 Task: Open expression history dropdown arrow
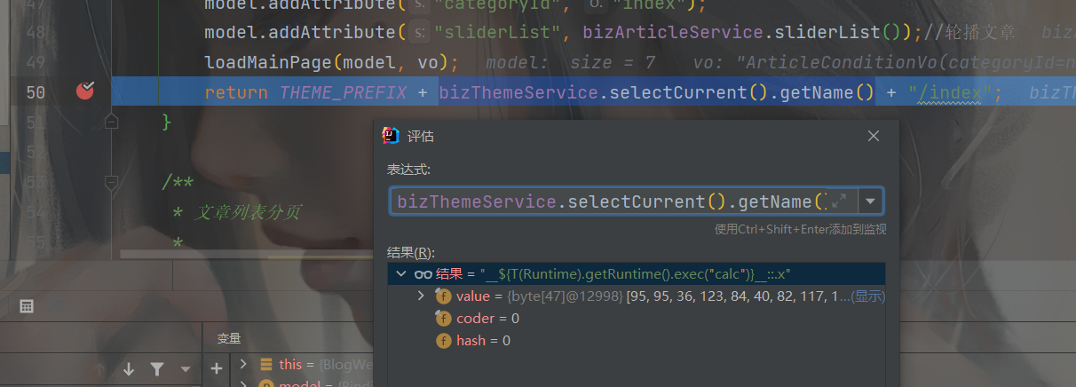(871, 201)
